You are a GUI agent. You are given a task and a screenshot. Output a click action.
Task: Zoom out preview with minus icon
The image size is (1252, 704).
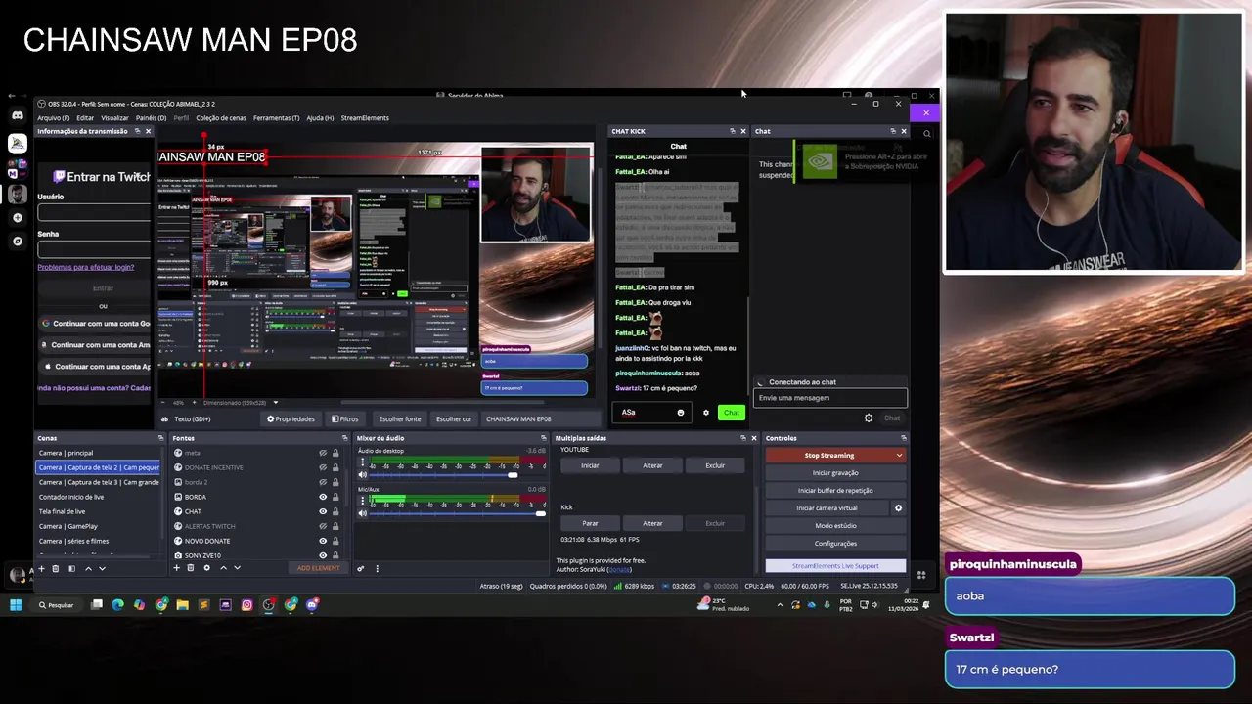point(163,402)
